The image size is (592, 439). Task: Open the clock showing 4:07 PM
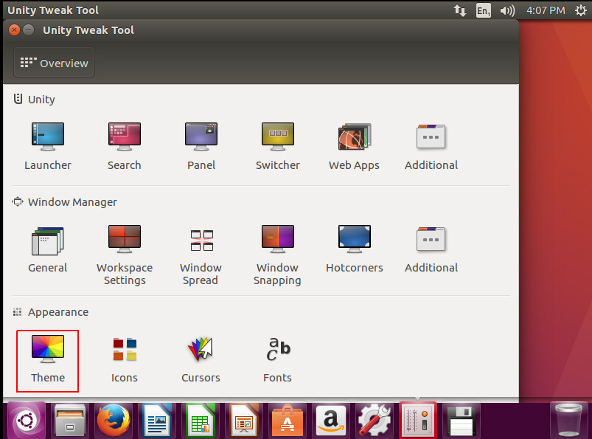coord(546,10)
